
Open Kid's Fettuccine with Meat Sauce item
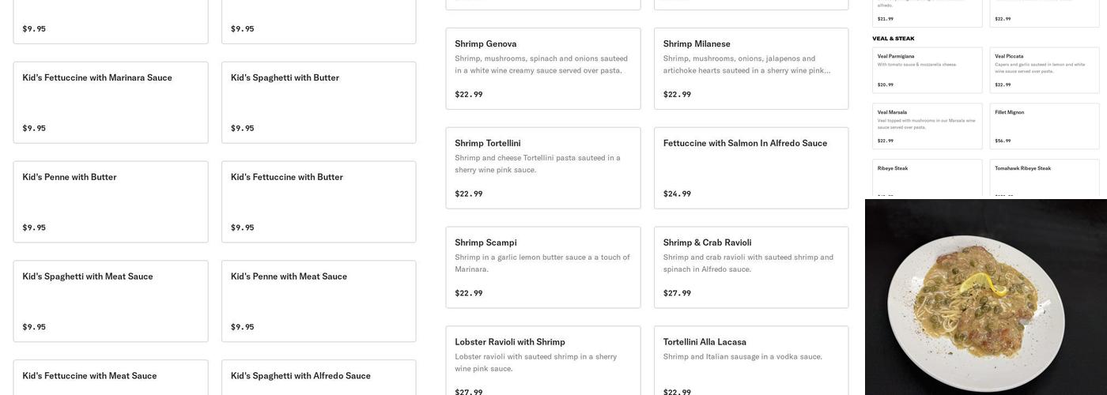click(111, 378)
